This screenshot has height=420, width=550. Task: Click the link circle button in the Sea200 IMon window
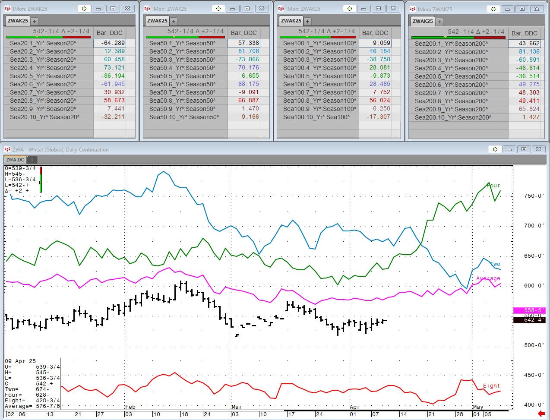coord(493,9)
